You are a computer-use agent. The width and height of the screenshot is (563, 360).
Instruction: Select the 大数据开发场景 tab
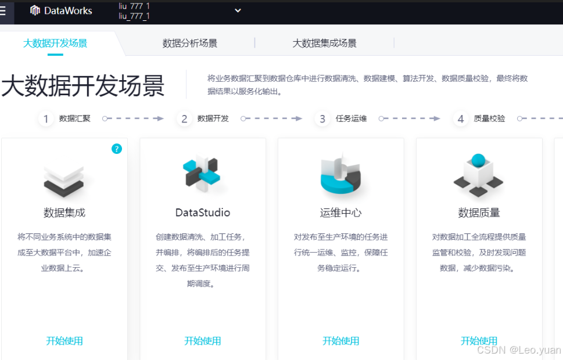pyautogui.click(x=55, y=44)
